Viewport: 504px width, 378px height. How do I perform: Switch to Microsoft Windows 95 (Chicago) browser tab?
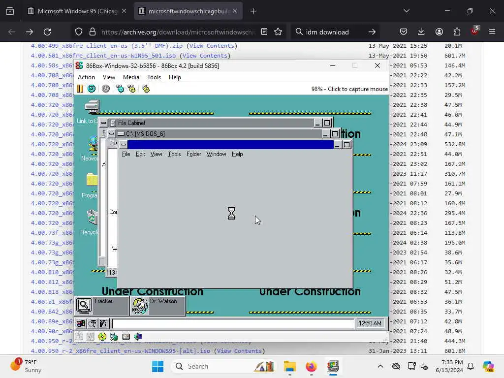coord(77,11)
